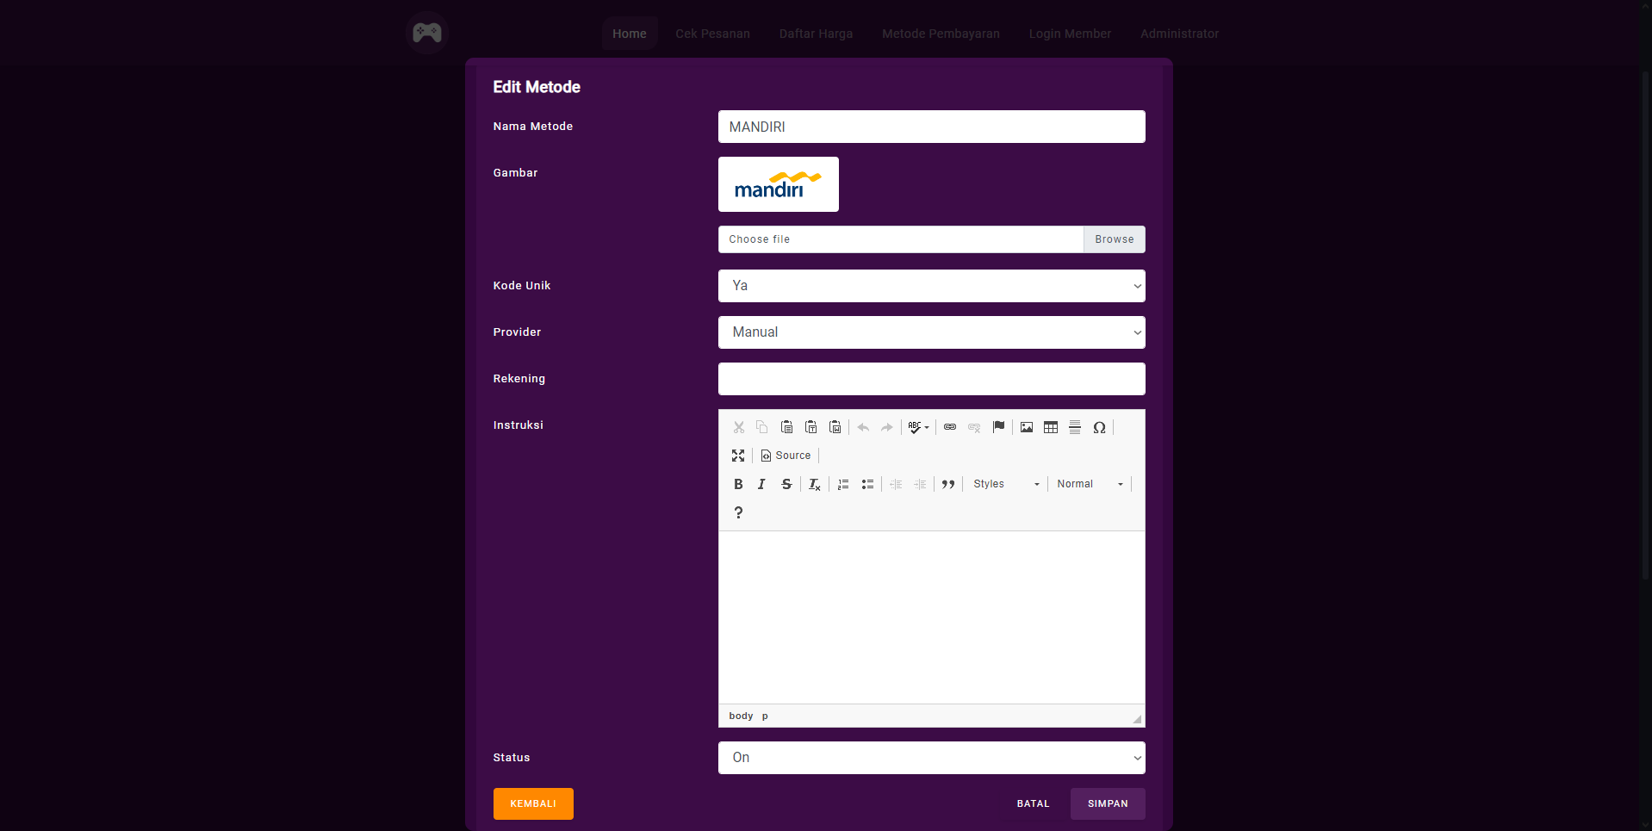This screenshot has height=831, width=1652.
Task: Insert an image in the editor
Action: pyautogui.click(x=1027, y=427)
